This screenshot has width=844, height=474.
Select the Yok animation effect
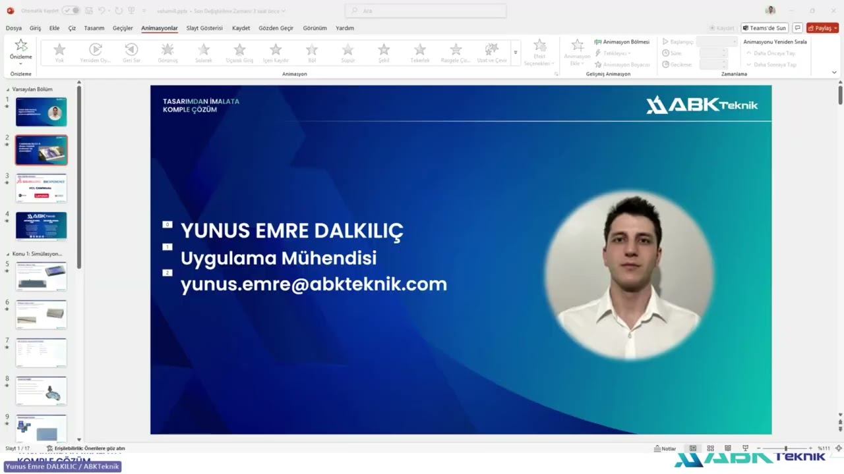(59, 53)
